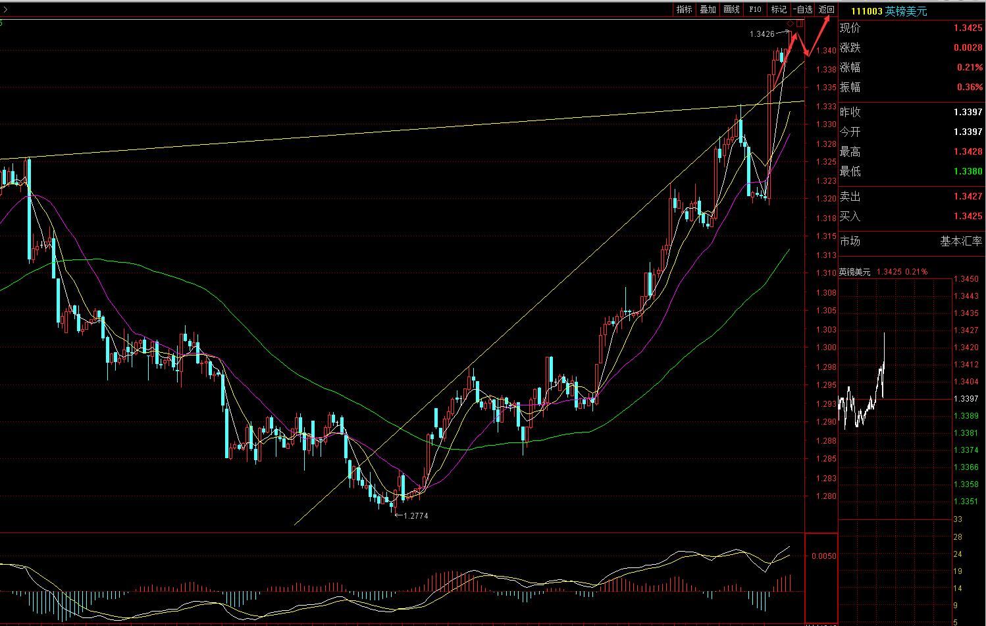The height and width of the screenshot is (626, 986).
Task: Click the MACD axis value 0.0050
Action: click(824, 556)
